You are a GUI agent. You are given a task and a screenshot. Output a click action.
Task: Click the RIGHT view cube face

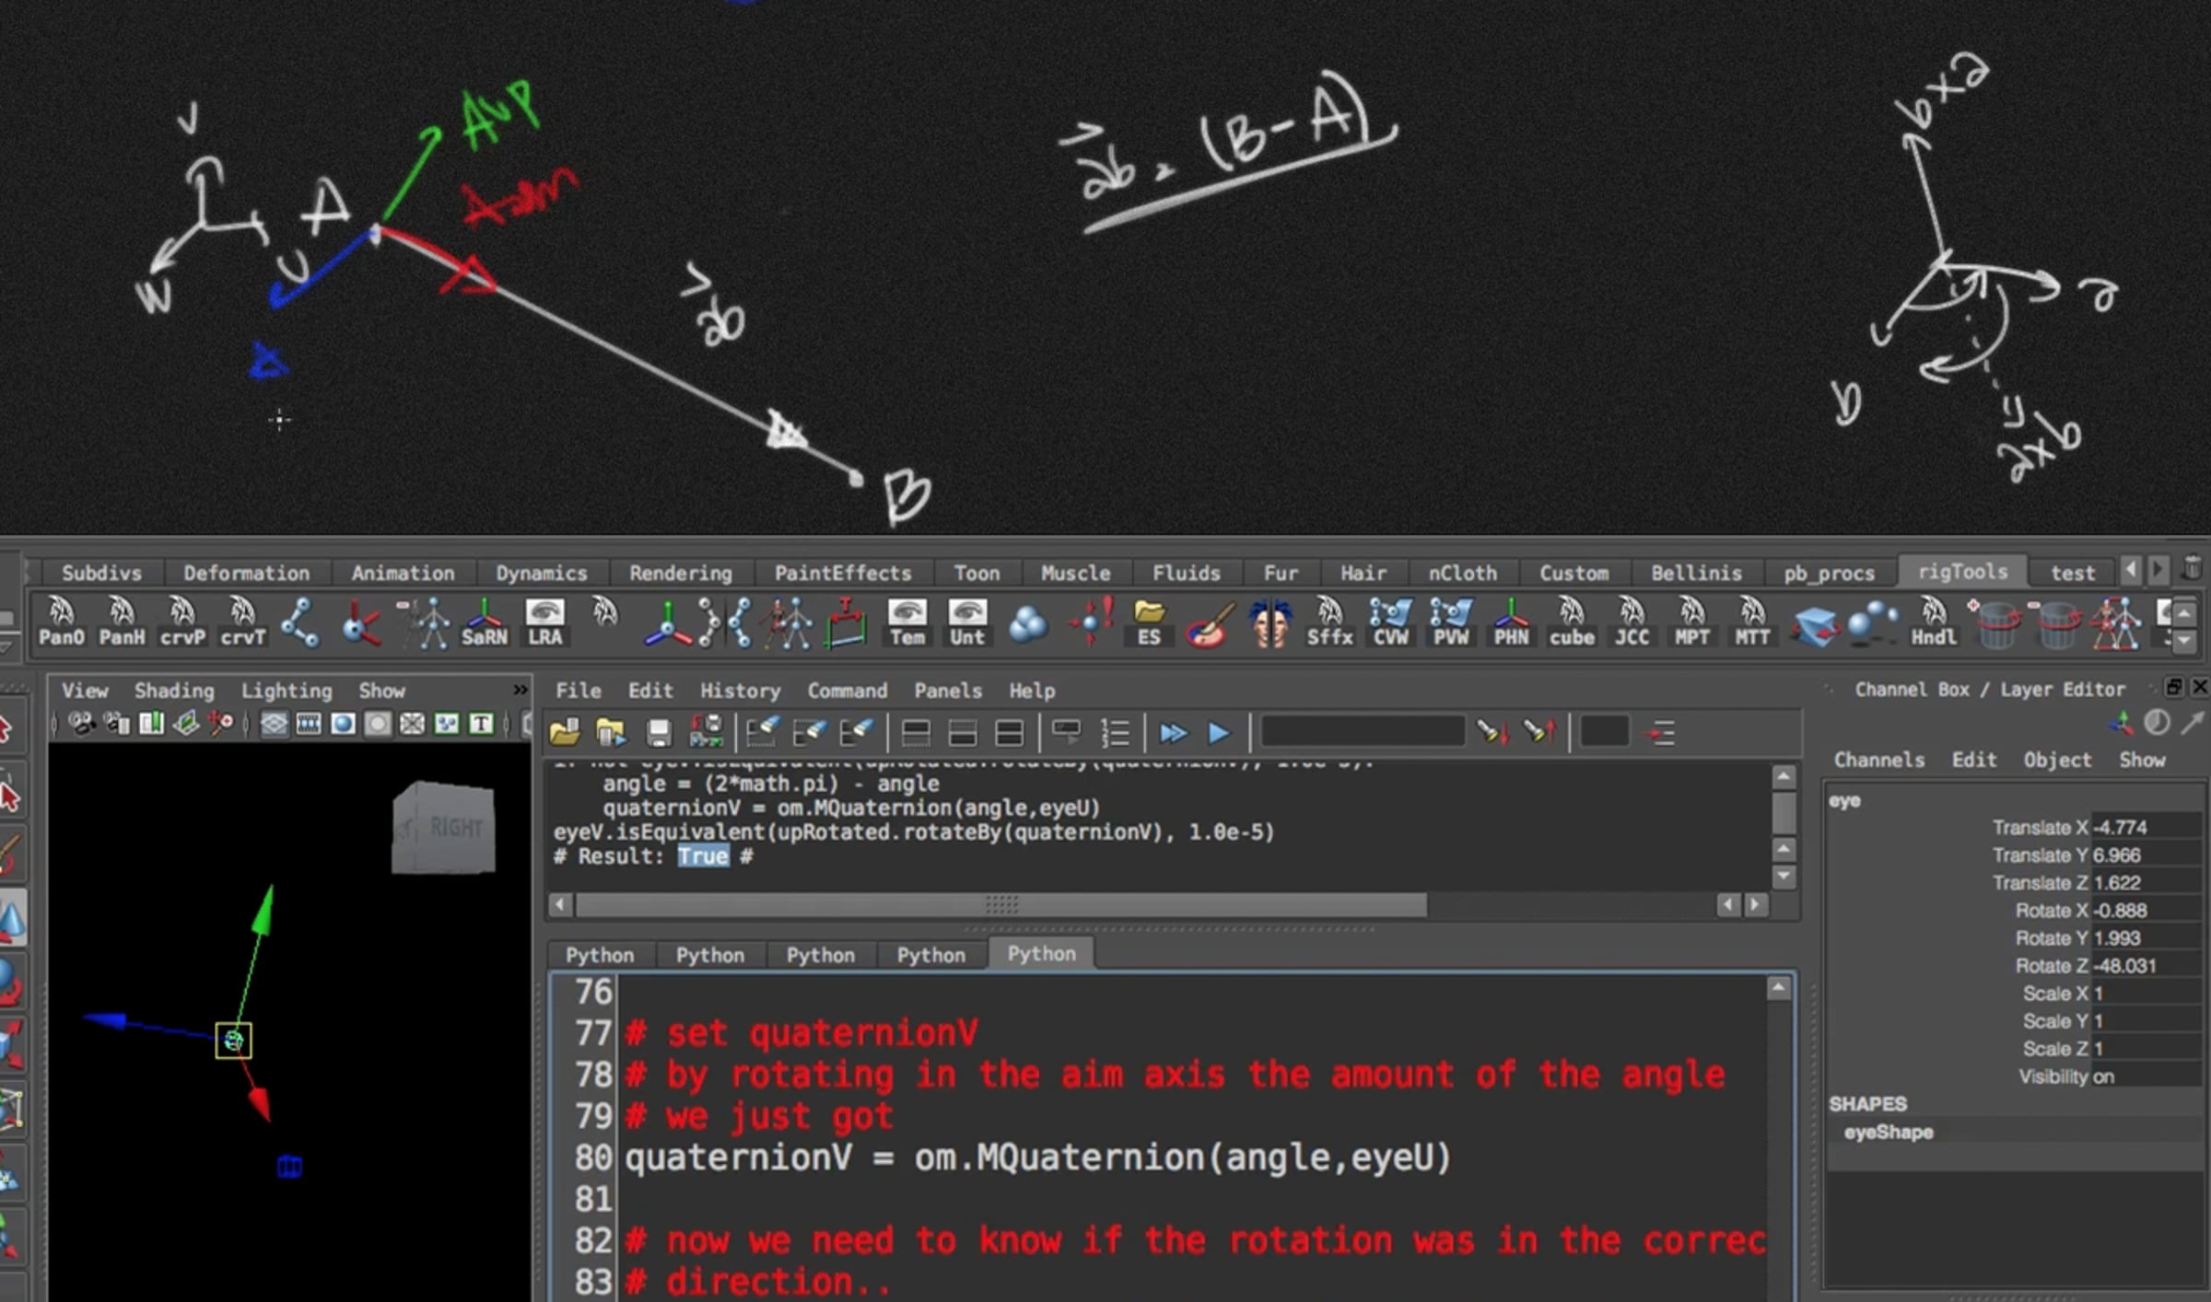(x=443, y=827)
